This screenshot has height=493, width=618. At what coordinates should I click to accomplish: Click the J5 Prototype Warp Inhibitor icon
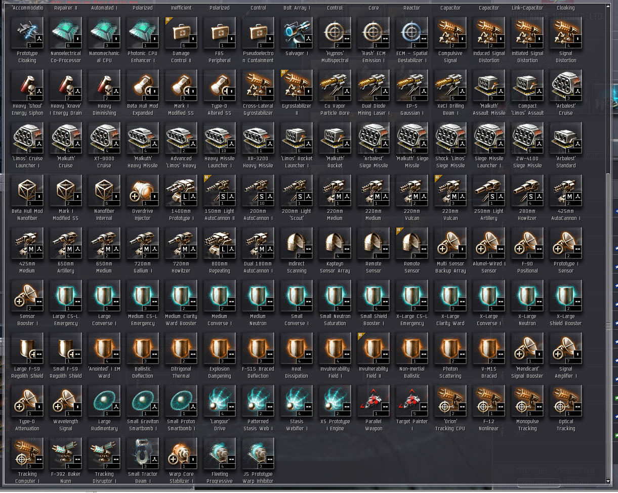(x=258, y=454)
